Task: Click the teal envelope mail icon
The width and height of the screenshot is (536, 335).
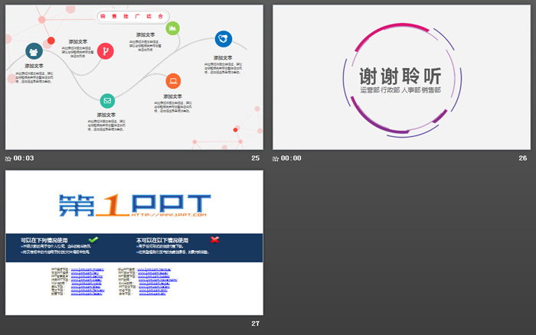Action: 108,100
